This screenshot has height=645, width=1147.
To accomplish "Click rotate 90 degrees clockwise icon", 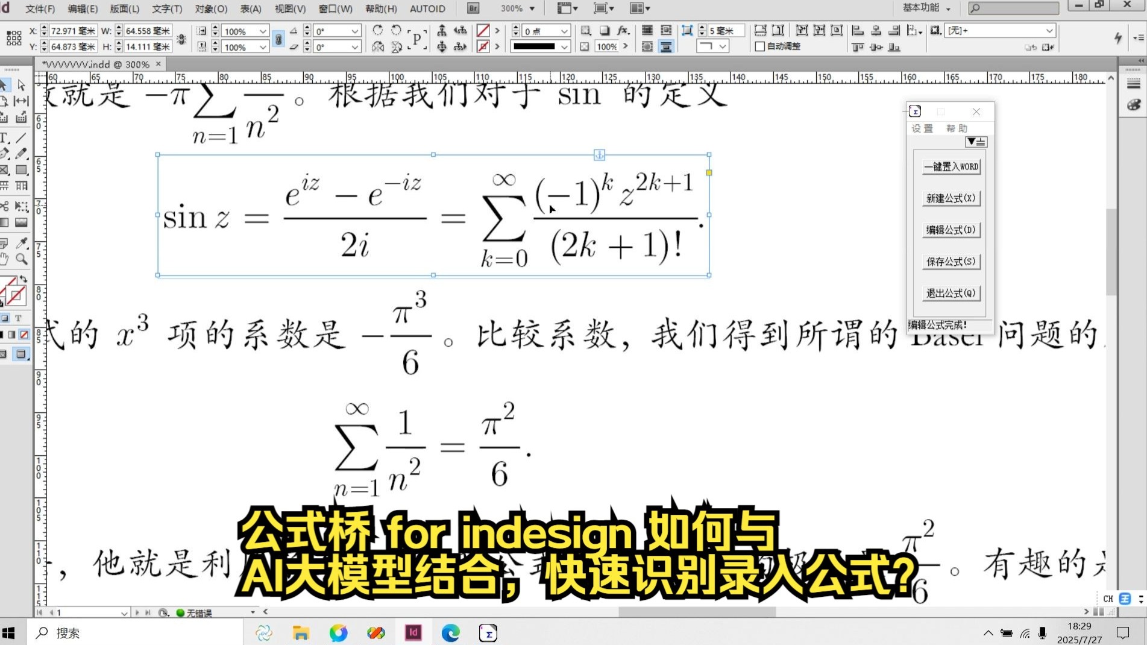I will 378,30.
